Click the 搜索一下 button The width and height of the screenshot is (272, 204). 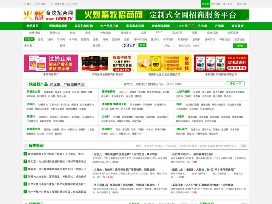point(235,84)
